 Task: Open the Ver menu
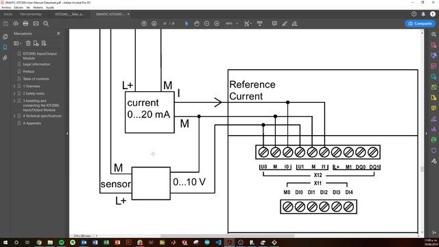(28, 8)
